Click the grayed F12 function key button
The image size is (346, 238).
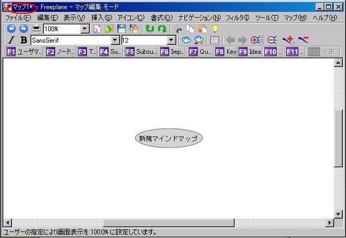click(323, 52)
